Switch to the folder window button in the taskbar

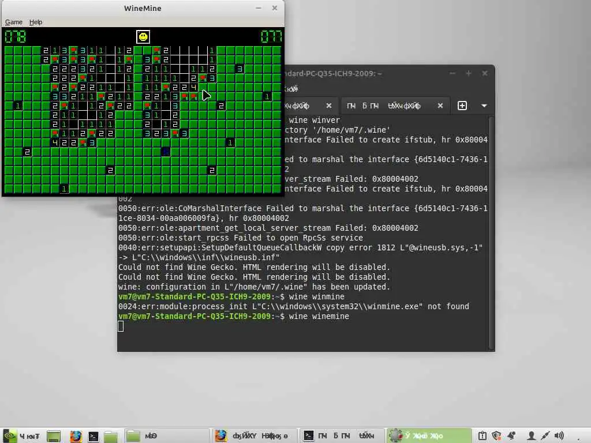coord(166,436)
